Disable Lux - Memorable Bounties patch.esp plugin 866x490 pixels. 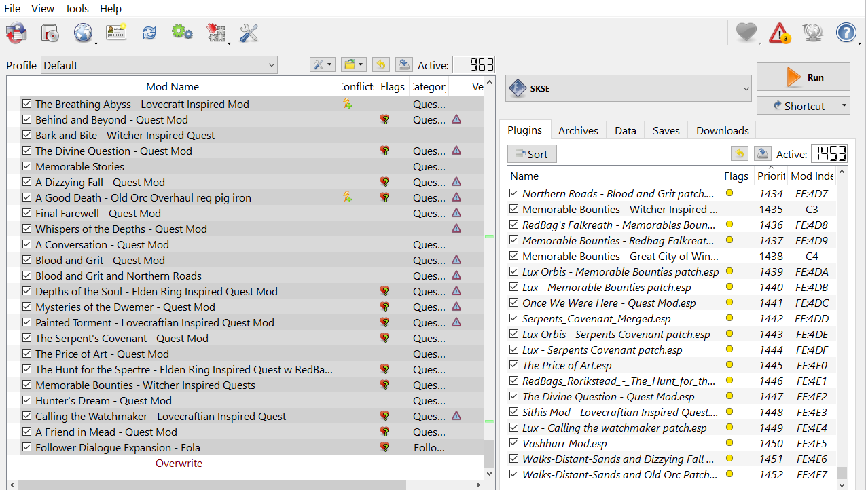(514, 287)
